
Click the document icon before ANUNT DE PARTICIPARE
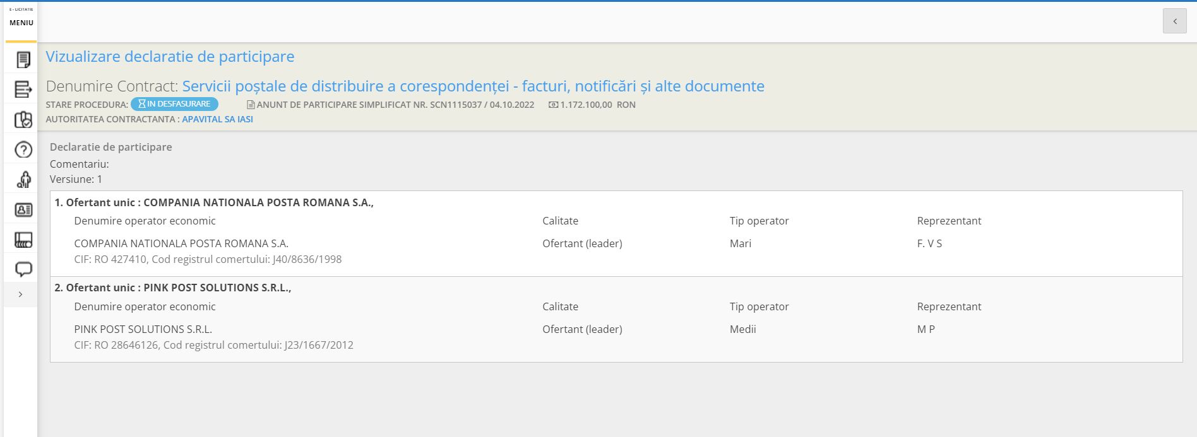251,105
